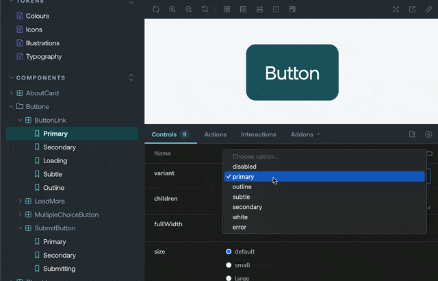Click the remount component icon in toolbar
Screen dimensions: 438x281
pyautogui.click(x=156, y=9)
